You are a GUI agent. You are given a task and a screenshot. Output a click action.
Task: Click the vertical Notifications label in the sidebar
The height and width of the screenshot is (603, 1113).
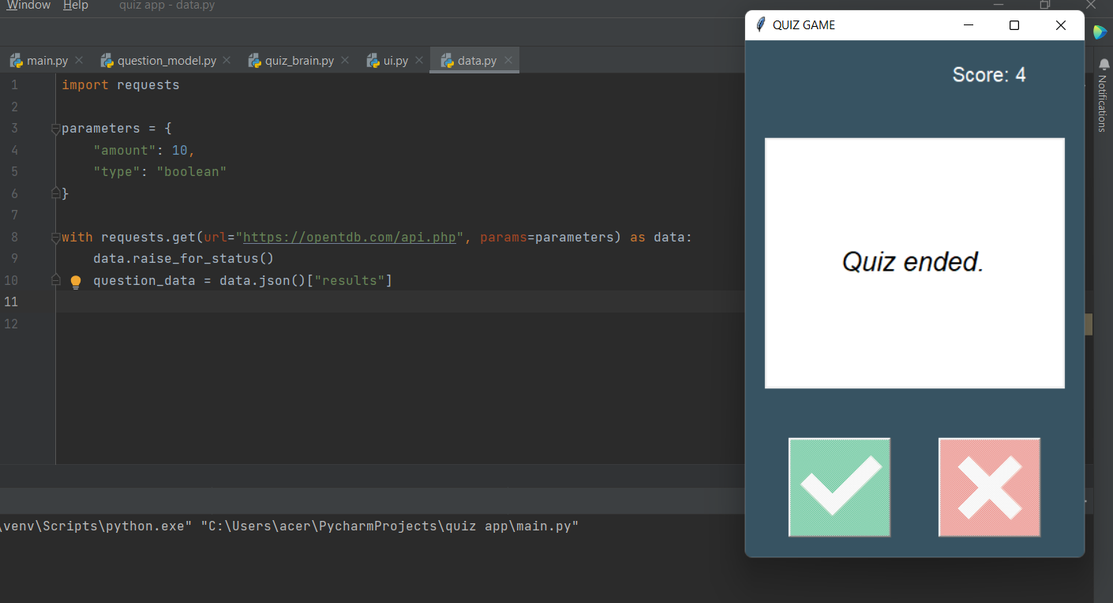pyautogui.click(x=1103, y=103)
